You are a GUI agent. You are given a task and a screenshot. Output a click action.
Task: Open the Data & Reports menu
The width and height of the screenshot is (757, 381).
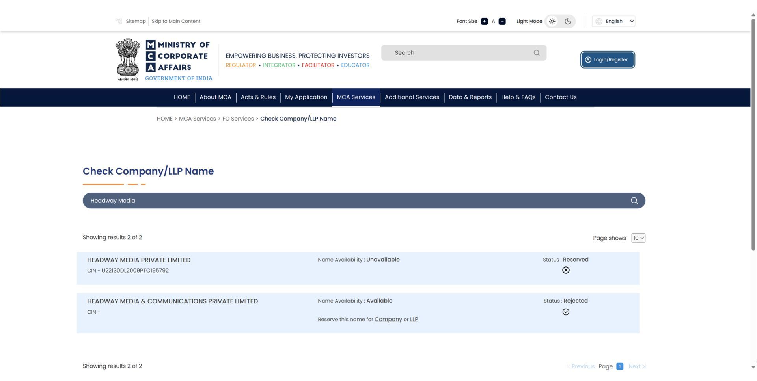470,97
